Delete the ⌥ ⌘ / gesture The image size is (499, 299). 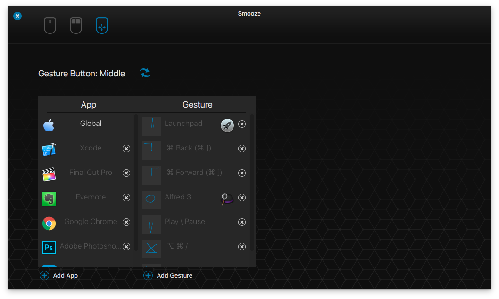point(242,247)
